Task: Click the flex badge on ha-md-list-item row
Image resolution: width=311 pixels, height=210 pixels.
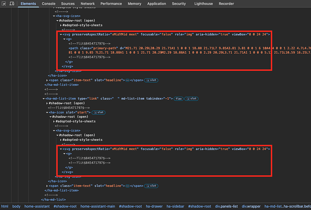Action: pos(178,99)
